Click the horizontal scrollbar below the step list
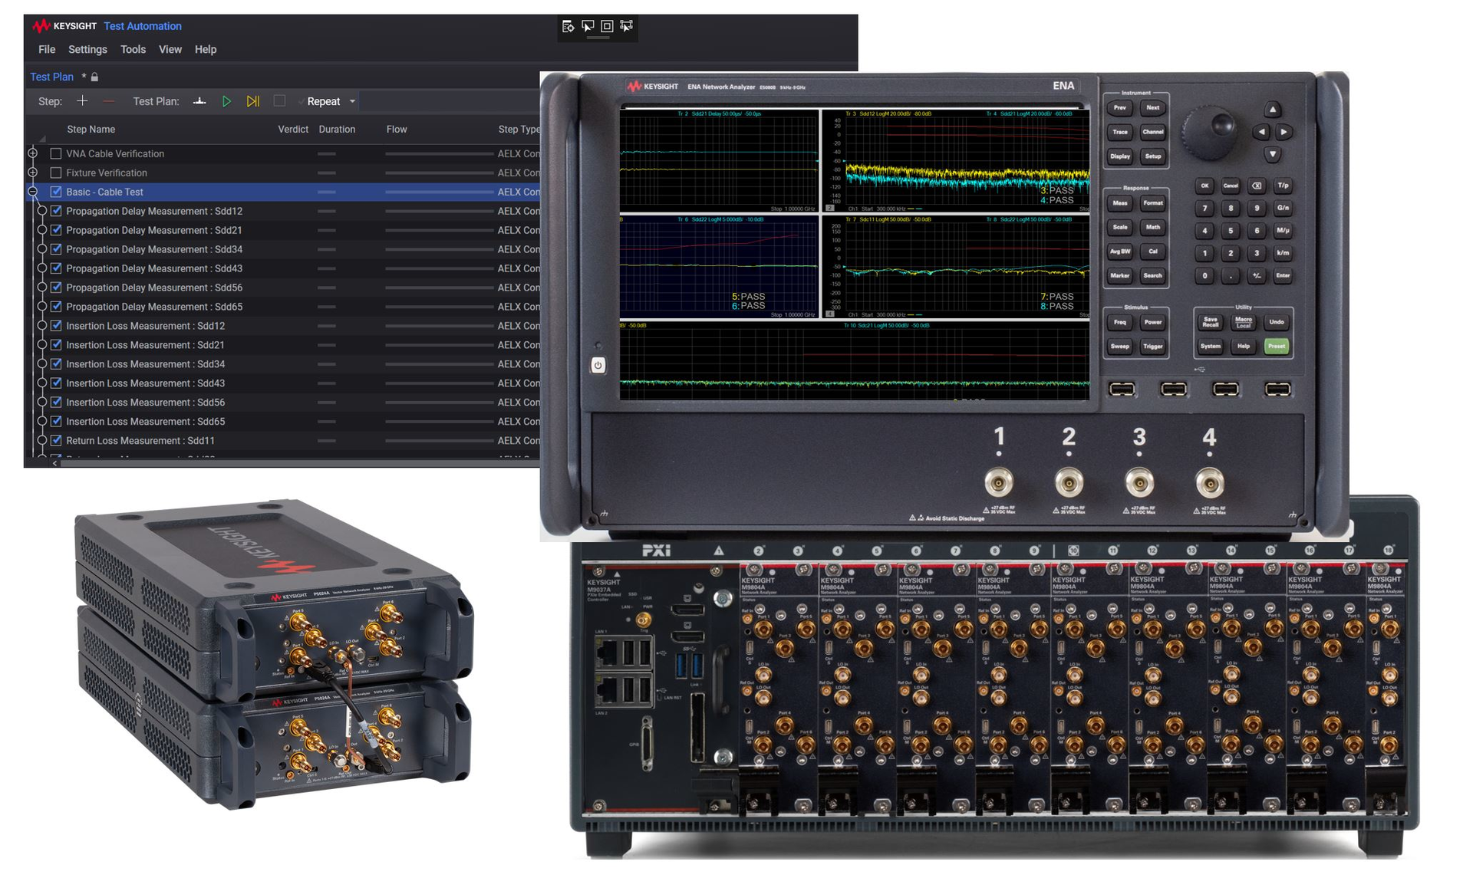The width and height of the screenshot is (1473, 891). click(x=269, y=462)
